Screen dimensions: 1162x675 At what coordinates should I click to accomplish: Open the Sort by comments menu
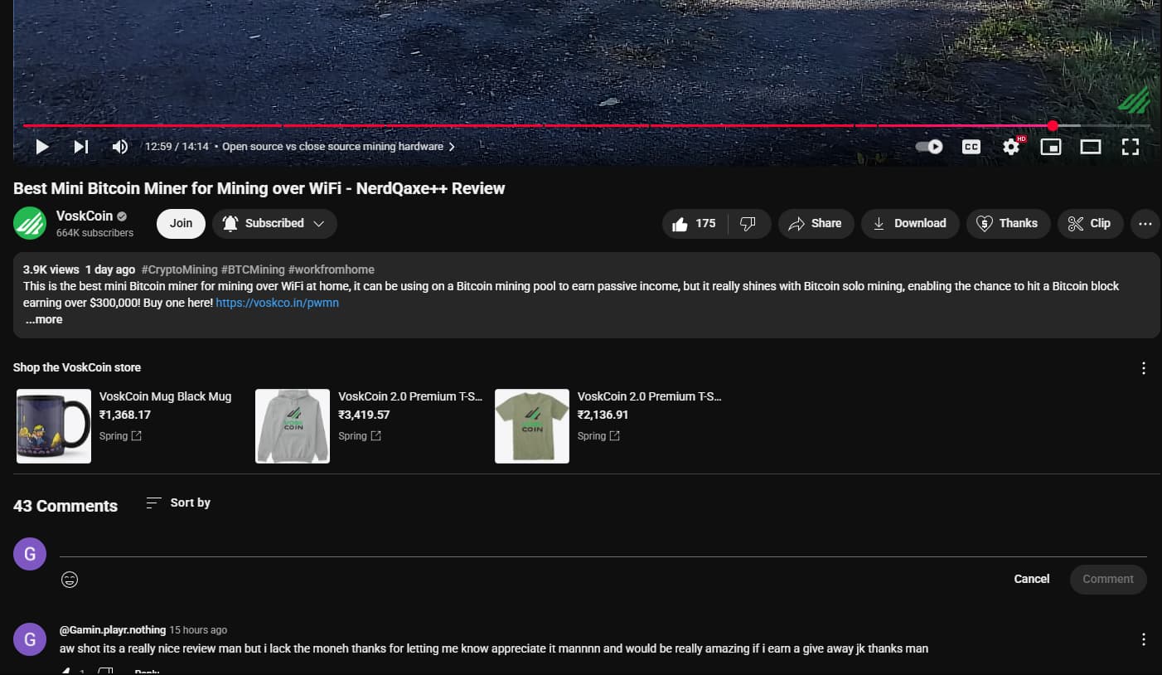[x=178, y=503]
